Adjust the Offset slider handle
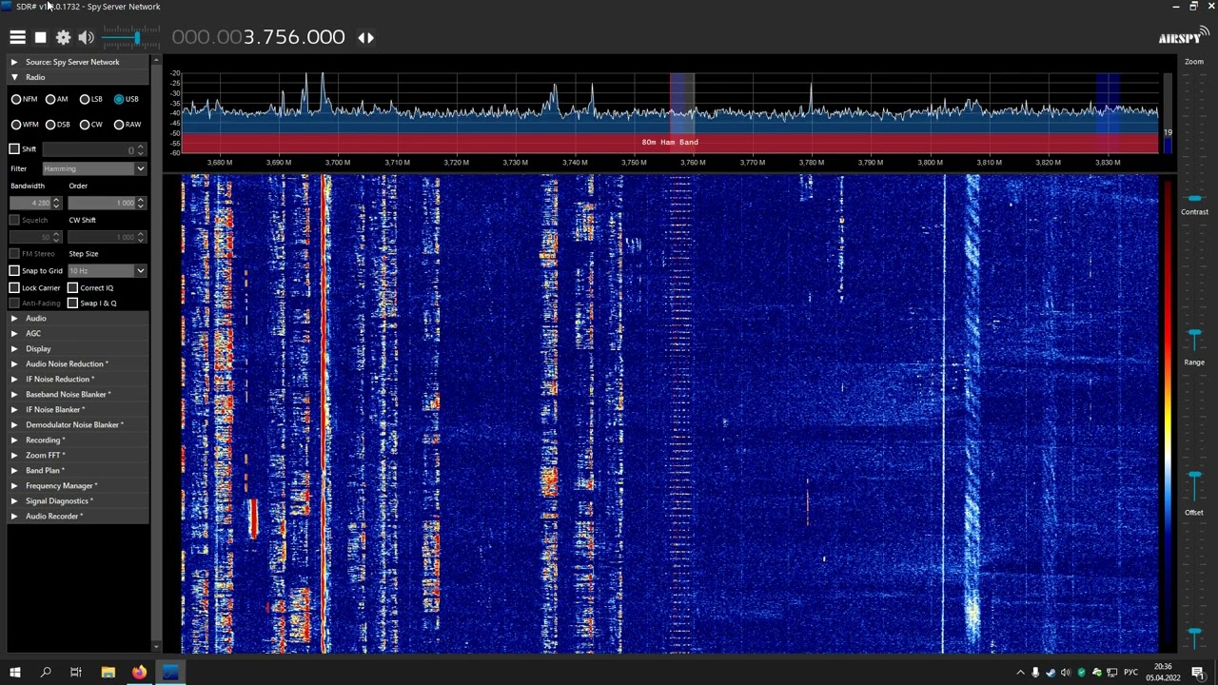 (1194, 633)
